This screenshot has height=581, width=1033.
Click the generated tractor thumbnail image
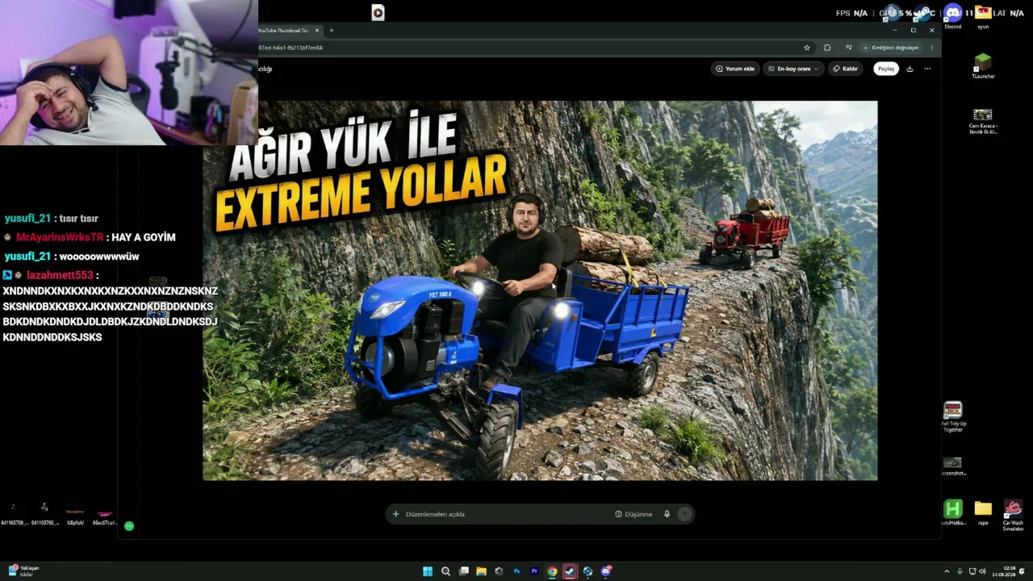point(540,290)
